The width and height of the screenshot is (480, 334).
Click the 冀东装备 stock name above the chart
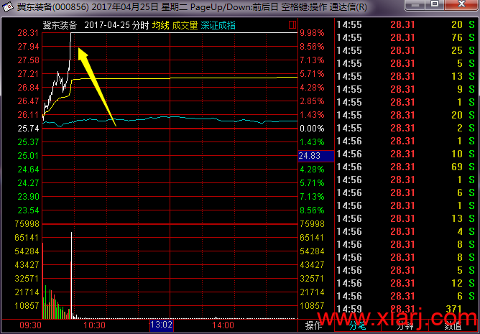pyautogui.click(x=60, y=25)
